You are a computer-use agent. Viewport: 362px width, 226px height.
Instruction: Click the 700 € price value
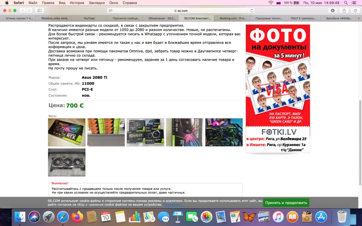(75, 105)
